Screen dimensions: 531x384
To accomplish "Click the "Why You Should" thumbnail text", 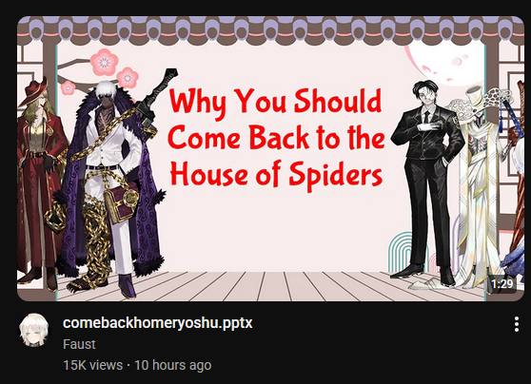I will click(275, 101).
